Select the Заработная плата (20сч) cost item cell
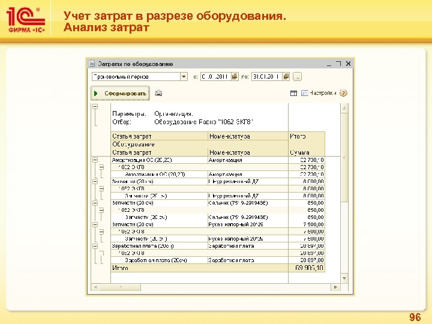Image resolution: width=432 pixels, height=324 pixels. pyautogui.click(x=159, y=246)
